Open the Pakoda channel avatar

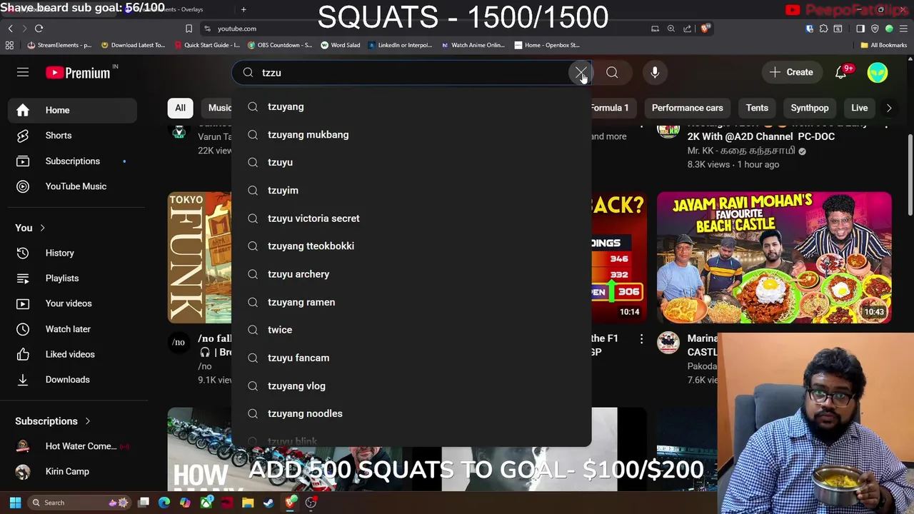click(x=668, y=343)
